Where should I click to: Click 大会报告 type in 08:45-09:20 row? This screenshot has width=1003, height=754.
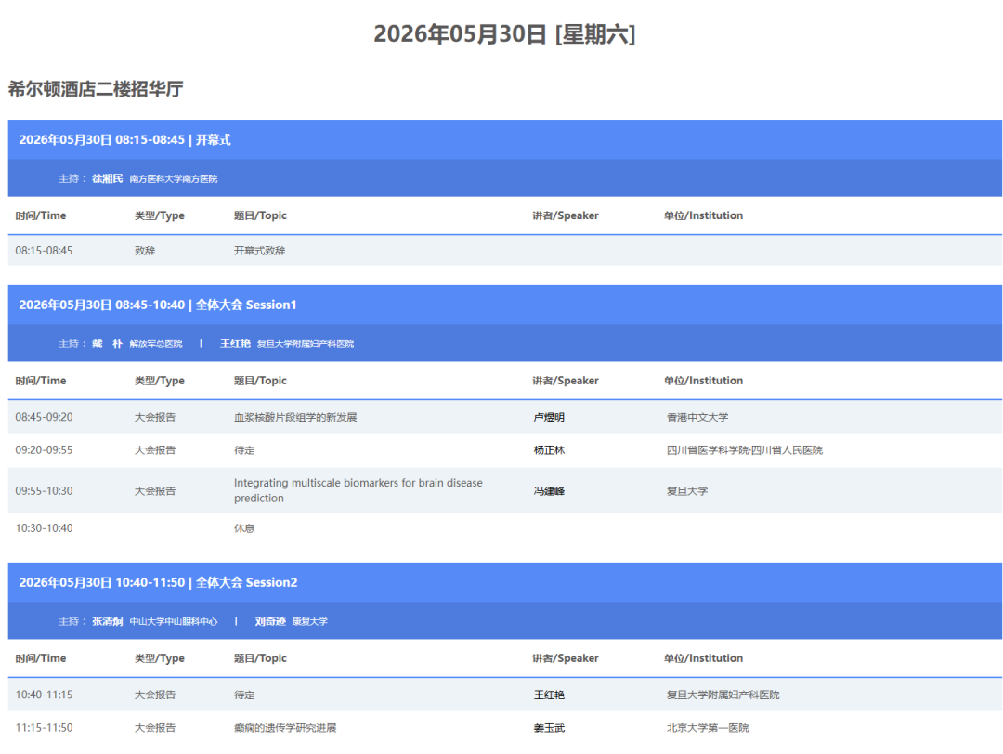(x=155, y=417)
